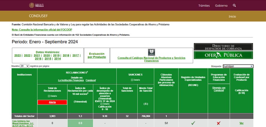Open the FOCOOP official information link

[42, 30]
